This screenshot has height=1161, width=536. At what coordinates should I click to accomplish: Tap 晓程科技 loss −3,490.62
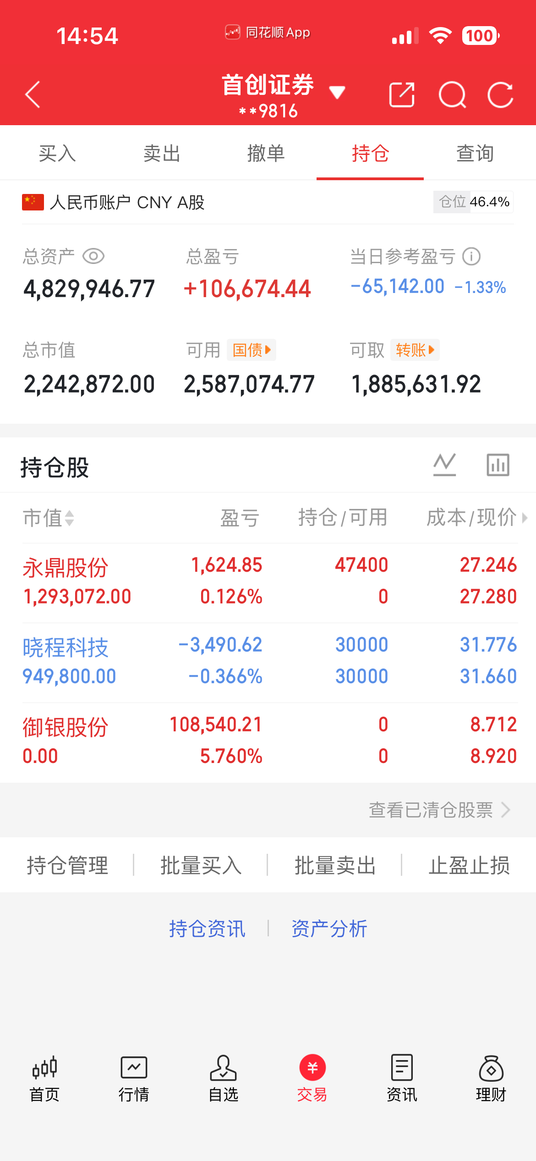point(220,645)
